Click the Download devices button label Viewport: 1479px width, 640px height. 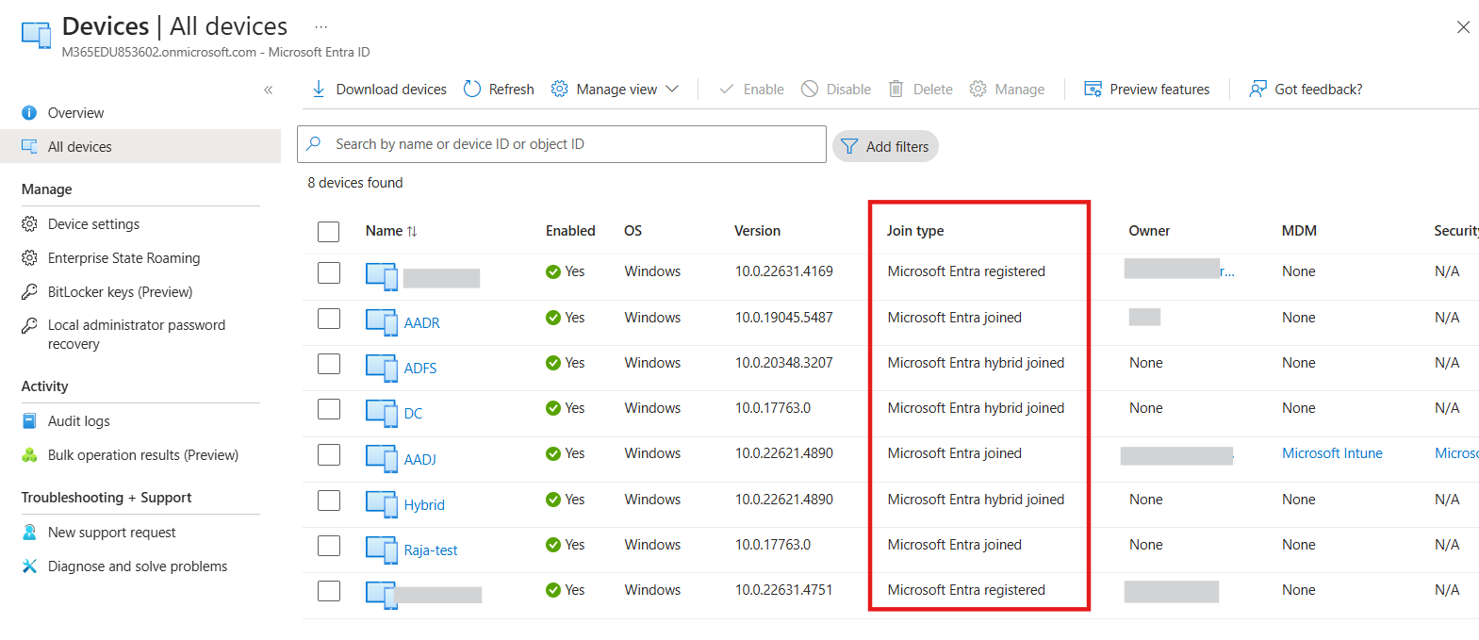click(391, 89)
